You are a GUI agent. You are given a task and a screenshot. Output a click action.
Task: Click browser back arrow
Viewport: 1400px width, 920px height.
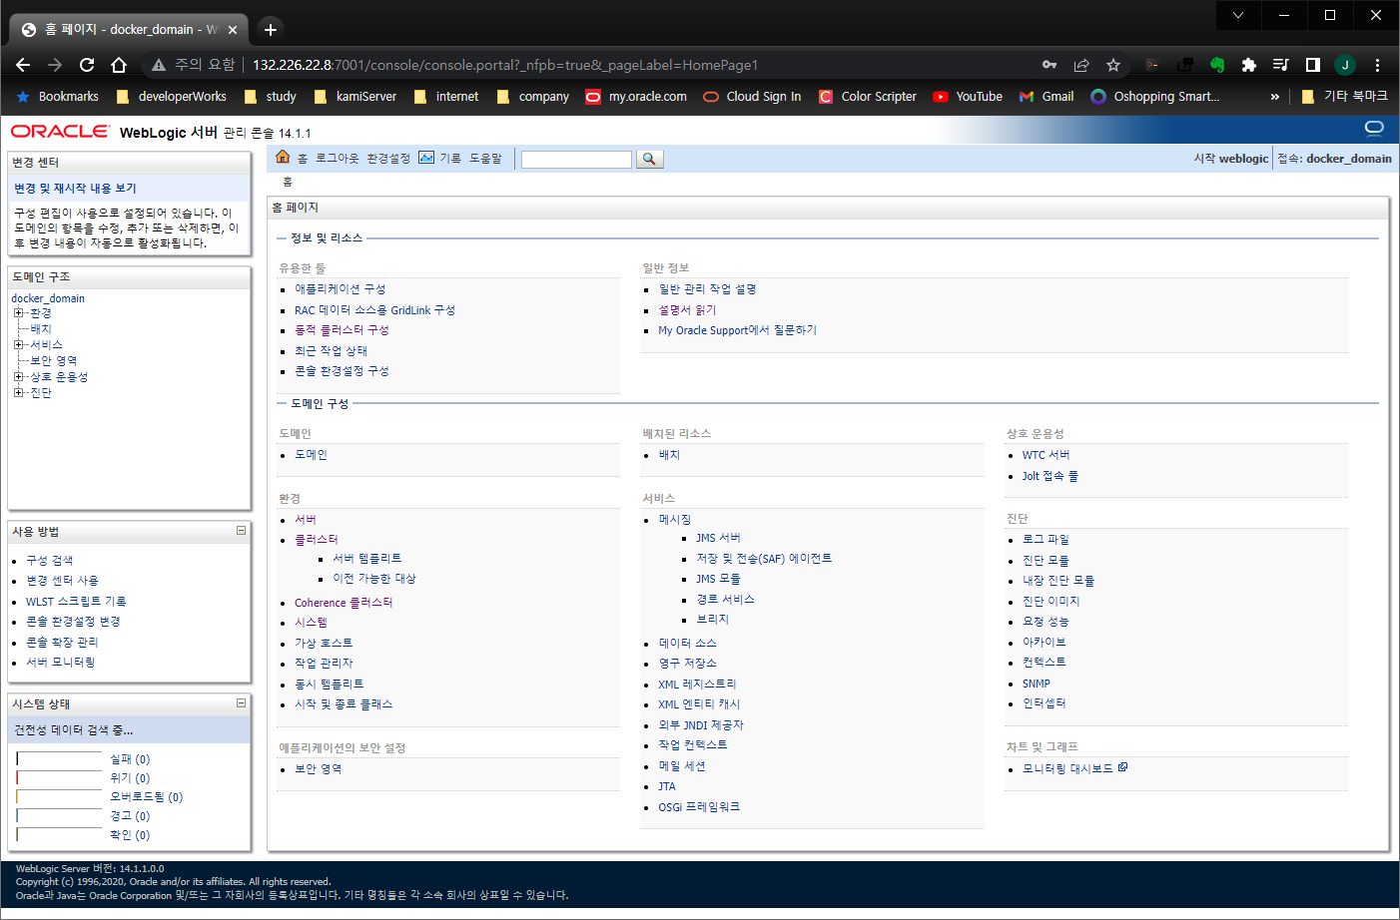tap(23, 65)
